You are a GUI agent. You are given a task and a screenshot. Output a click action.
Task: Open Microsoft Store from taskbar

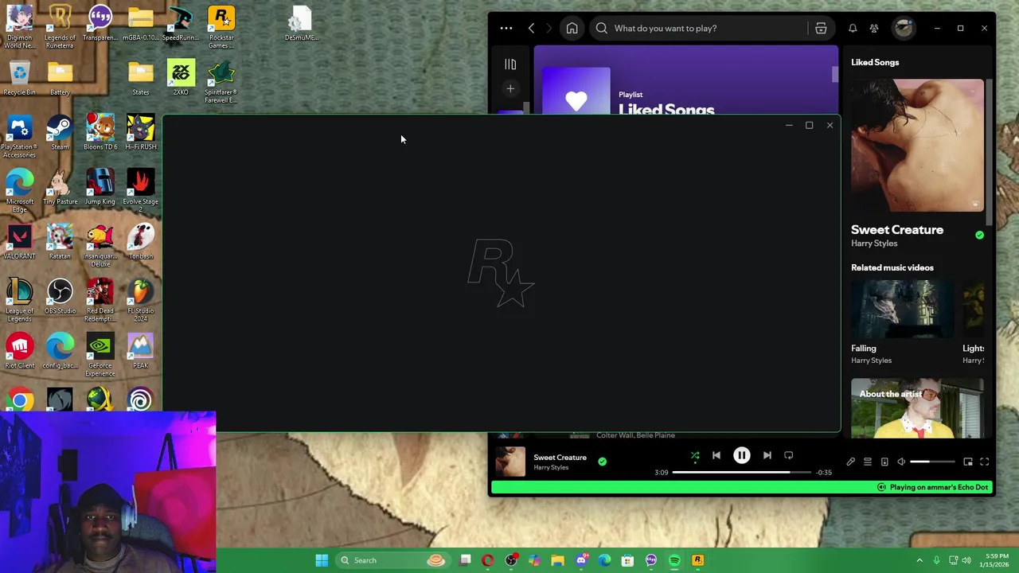[627, 560]
